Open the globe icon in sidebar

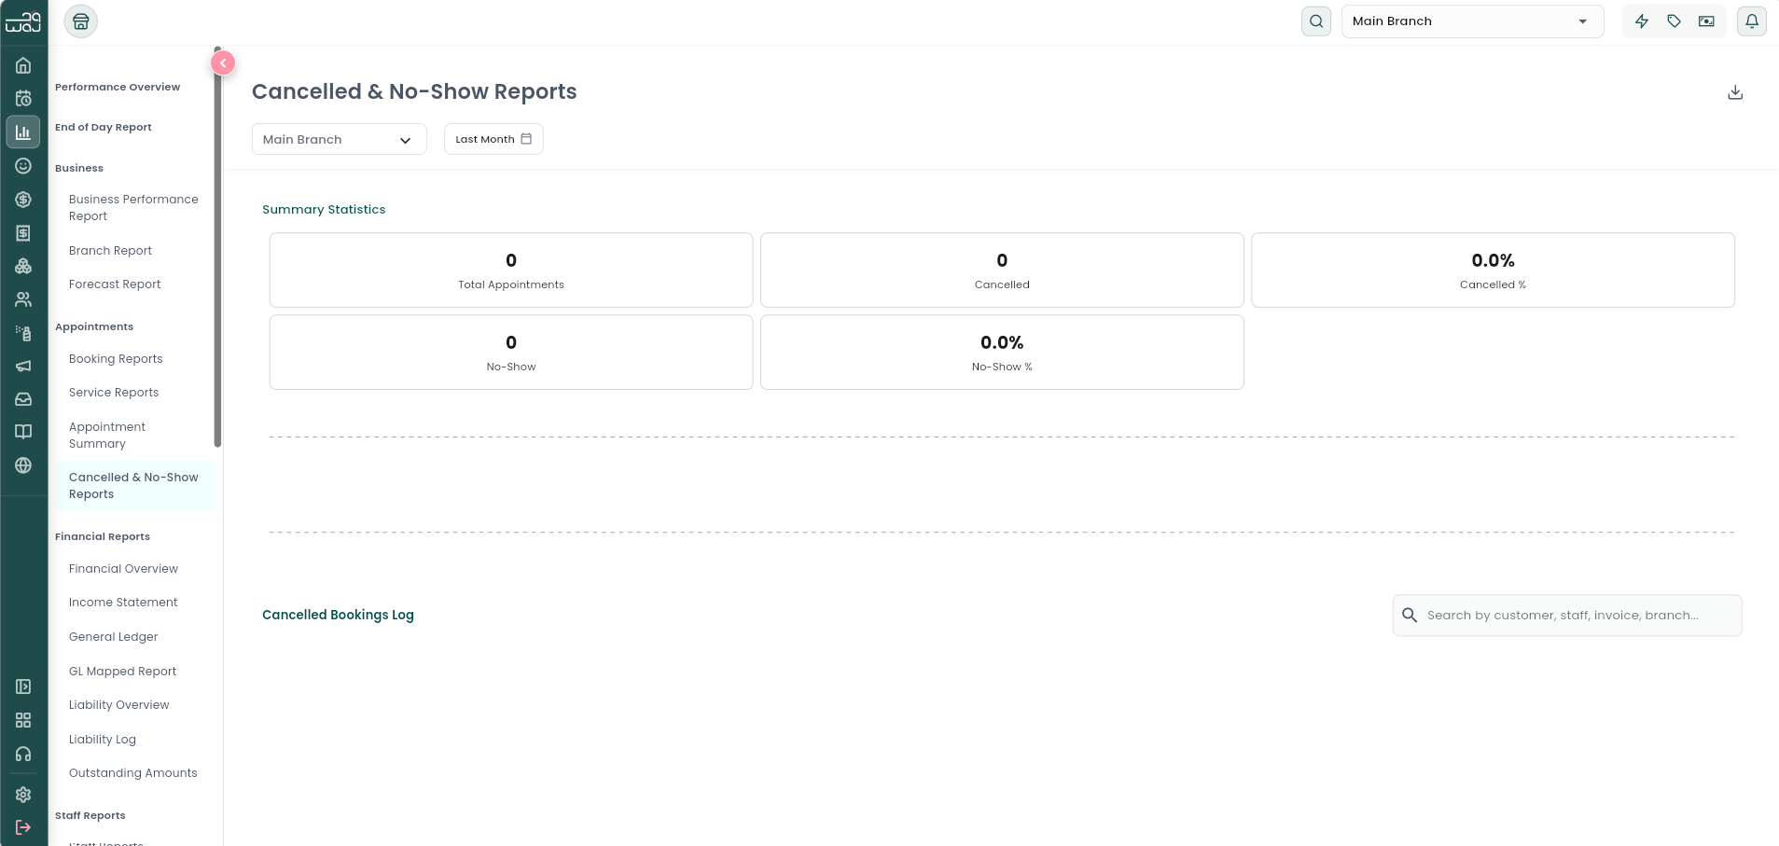23,465
